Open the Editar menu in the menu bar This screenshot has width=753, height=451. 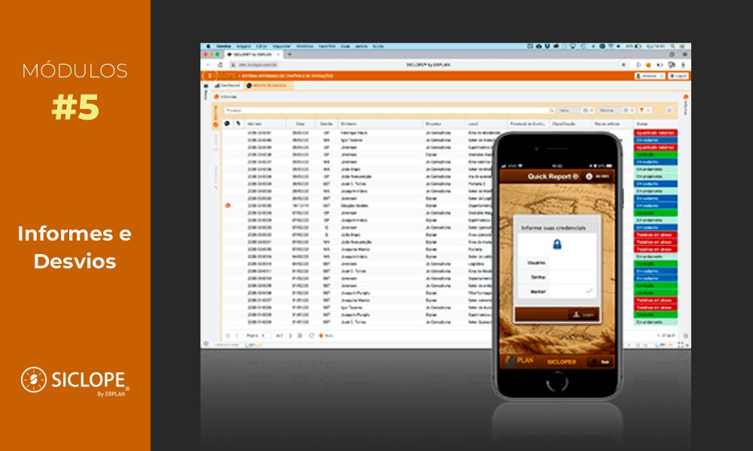(x=262, y=47)
